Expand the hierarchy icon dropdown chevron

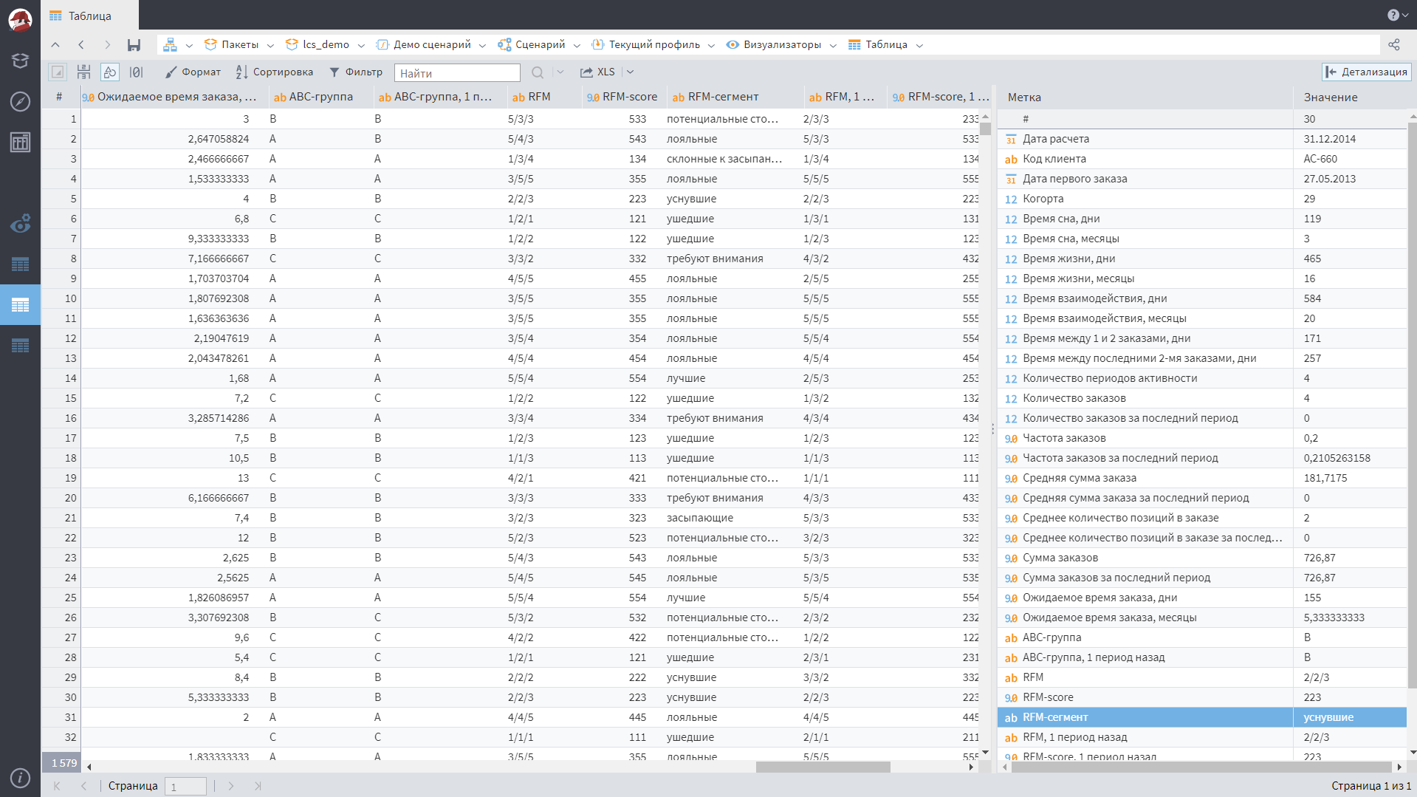[189, 45]
